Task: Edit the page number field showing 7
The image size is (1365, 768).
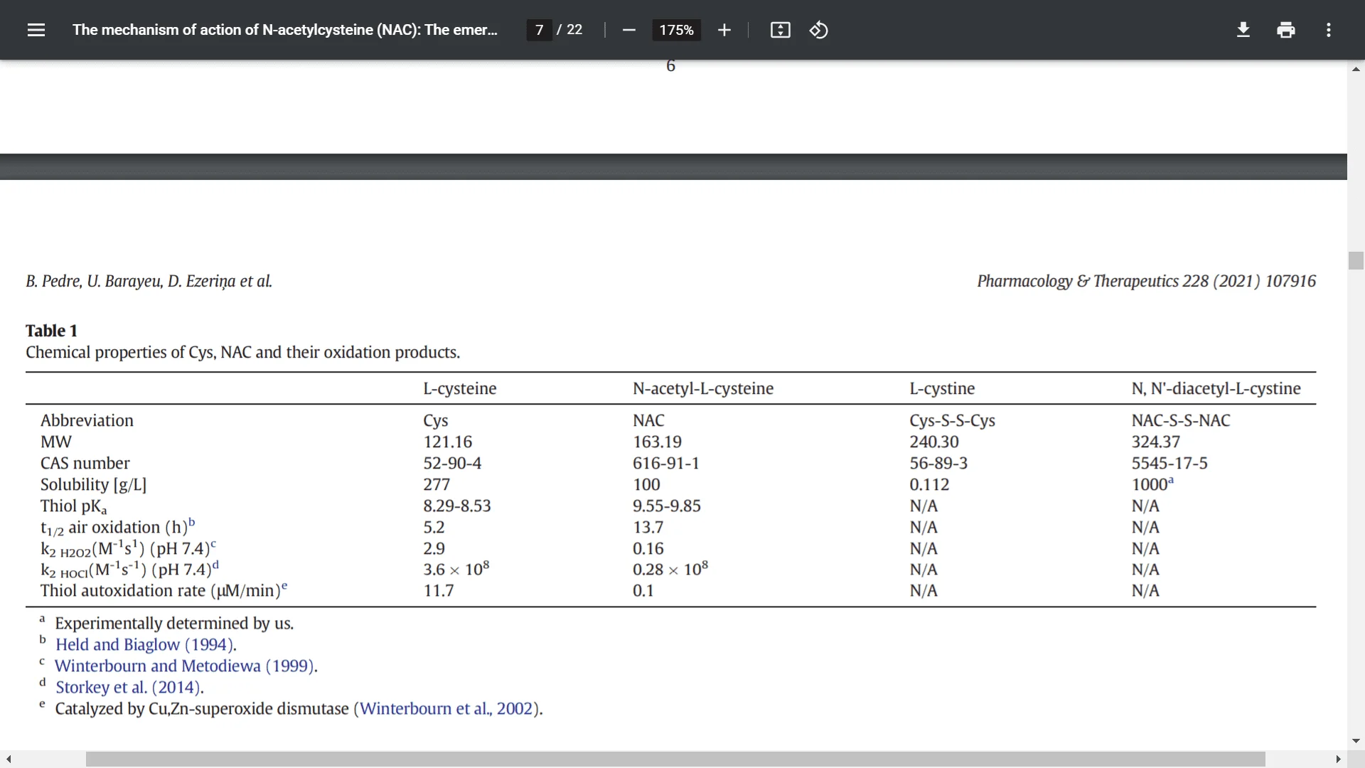Action: pyautogui.click(x=539, y=30)
